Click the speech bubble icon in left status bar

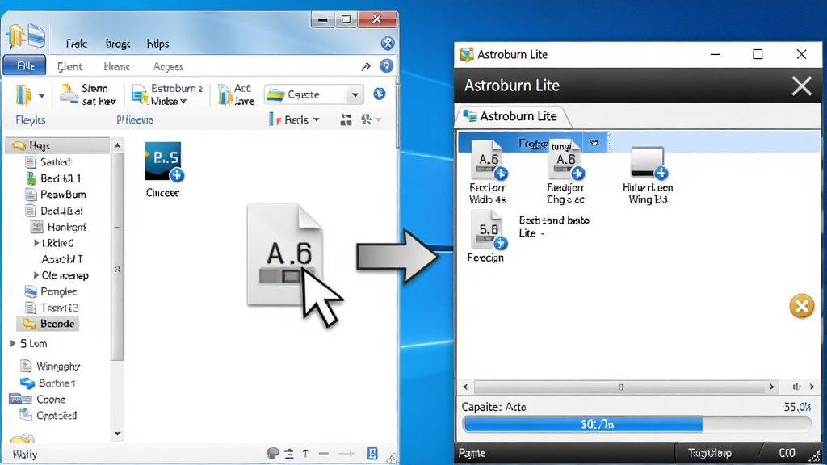click(273, 454)
